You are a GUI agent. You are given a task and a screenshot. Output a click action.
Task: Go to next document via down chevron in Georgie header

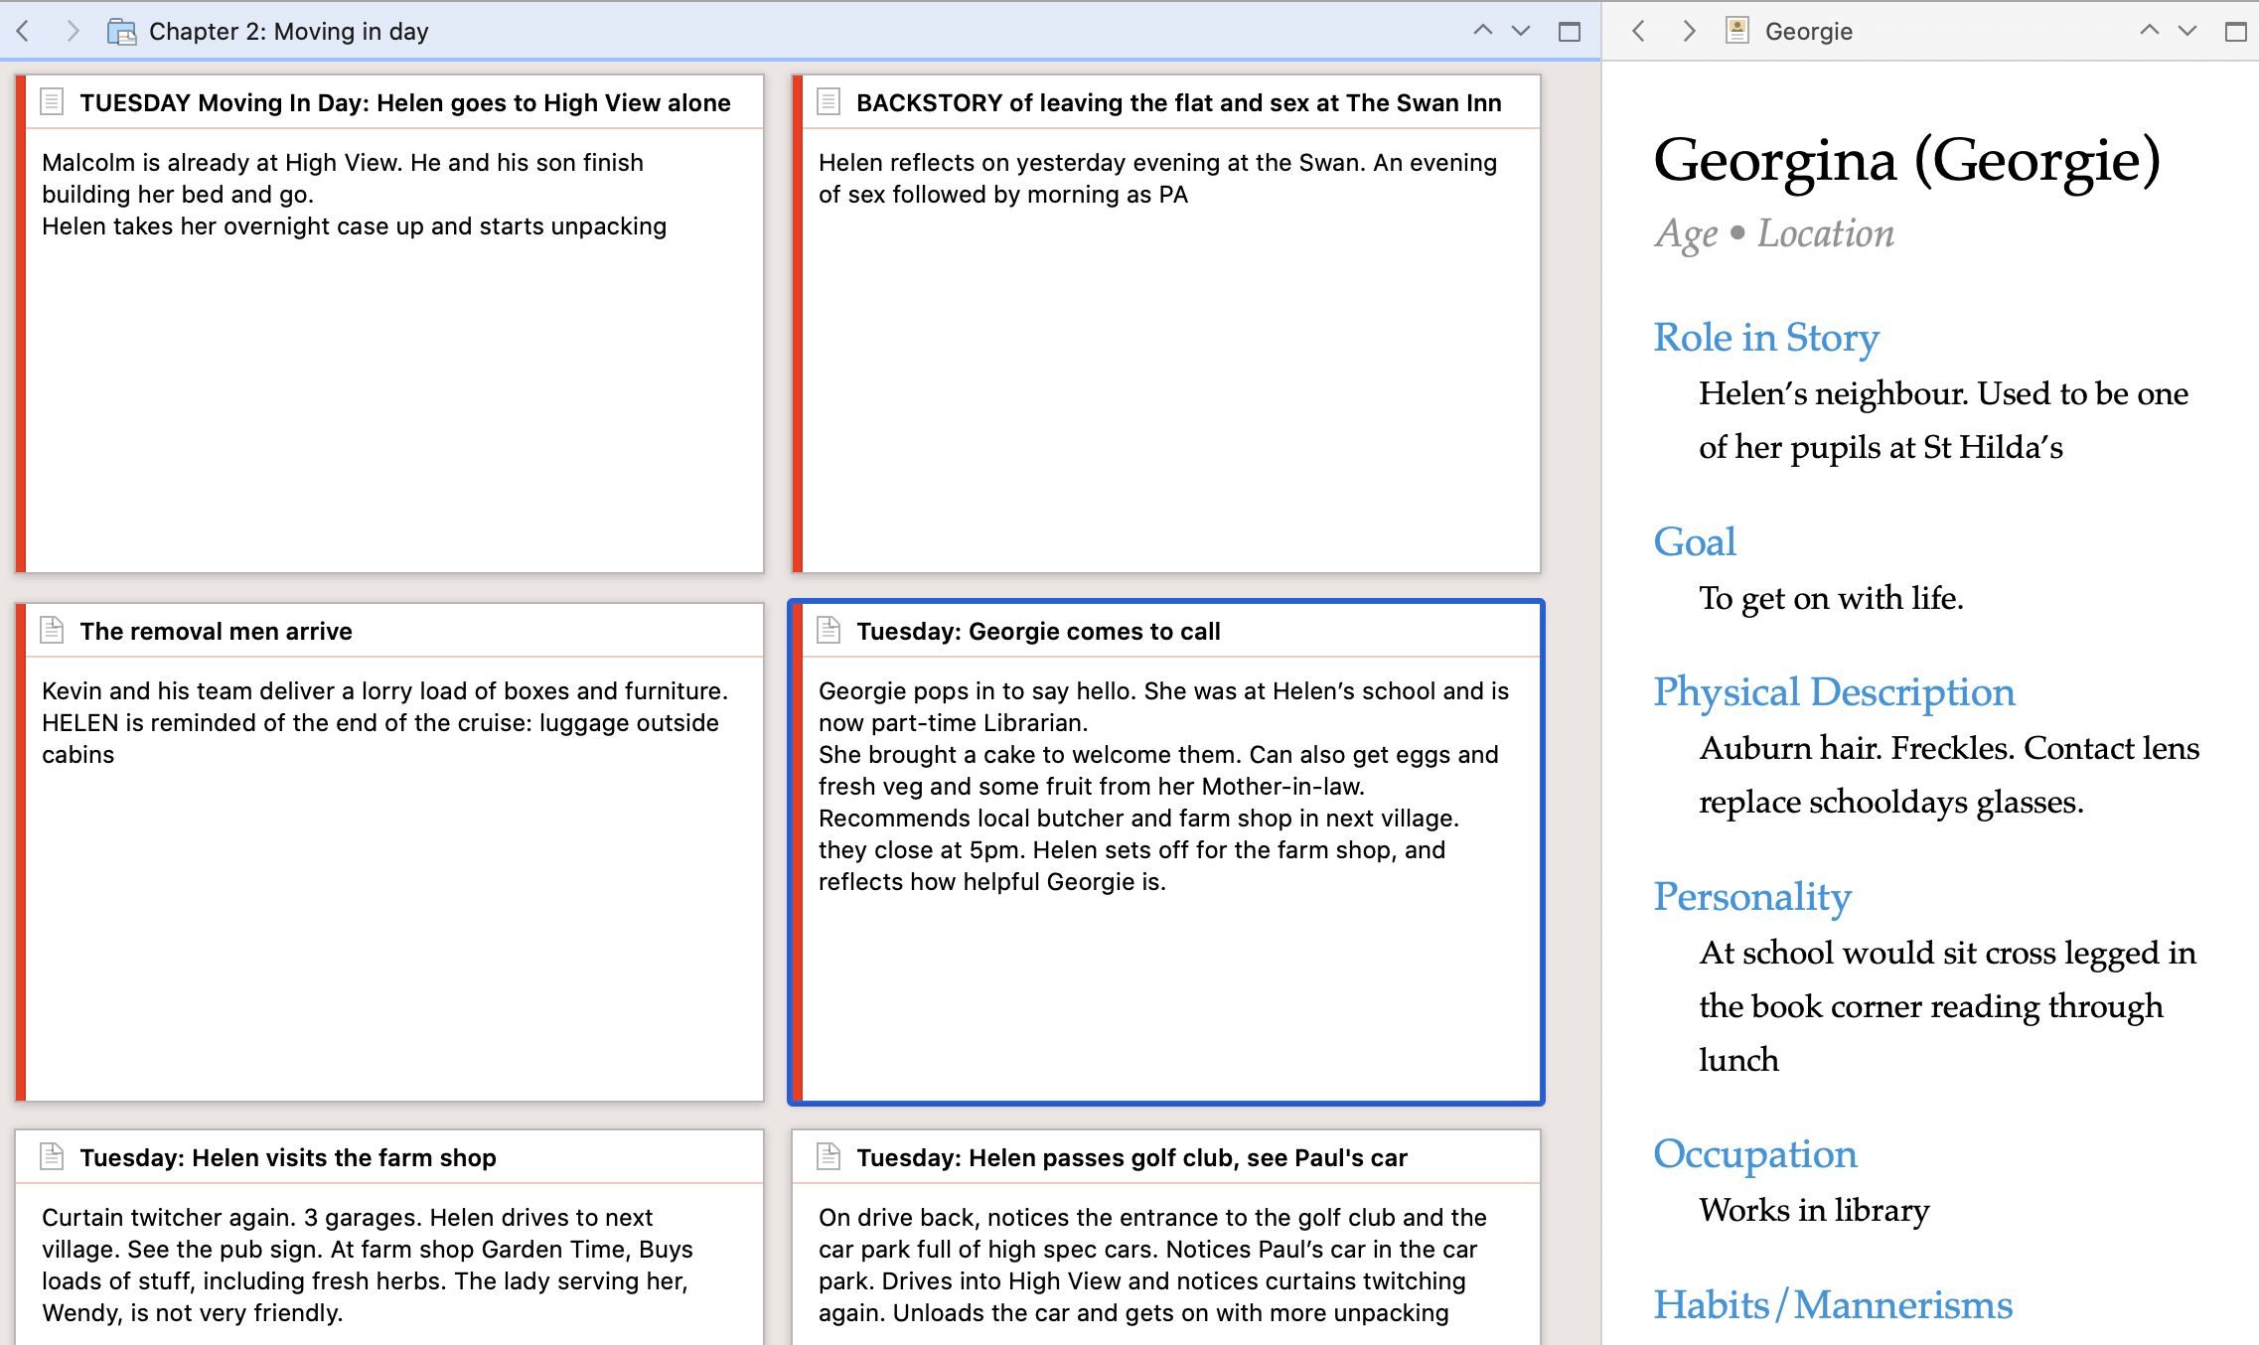coord(2186,31)
